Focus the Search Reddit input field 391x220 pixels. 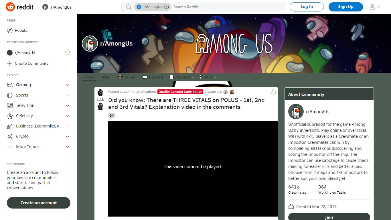coord(228,7)
